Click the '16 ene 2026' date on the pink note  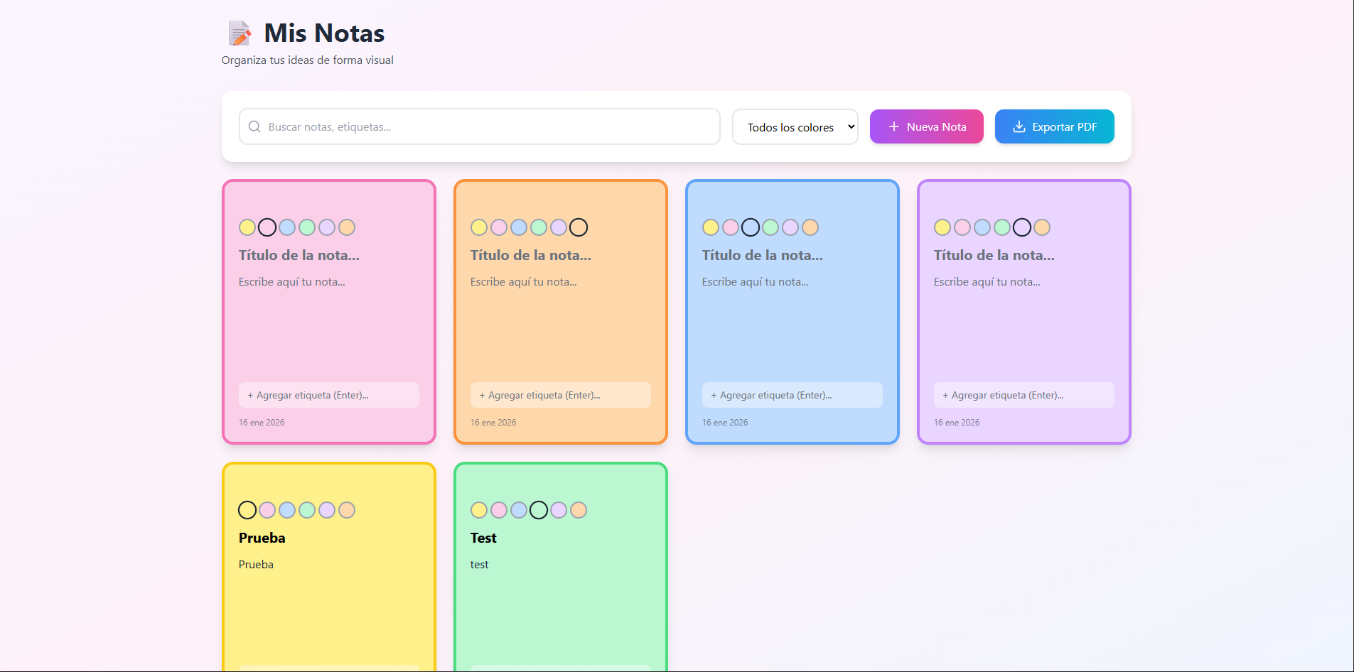(x=262, y=423)
